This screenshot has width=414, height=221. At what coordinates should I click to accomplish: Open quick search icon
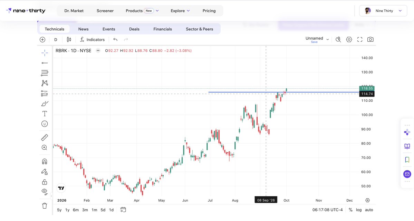pyautogui.click(x=338, y=40)
